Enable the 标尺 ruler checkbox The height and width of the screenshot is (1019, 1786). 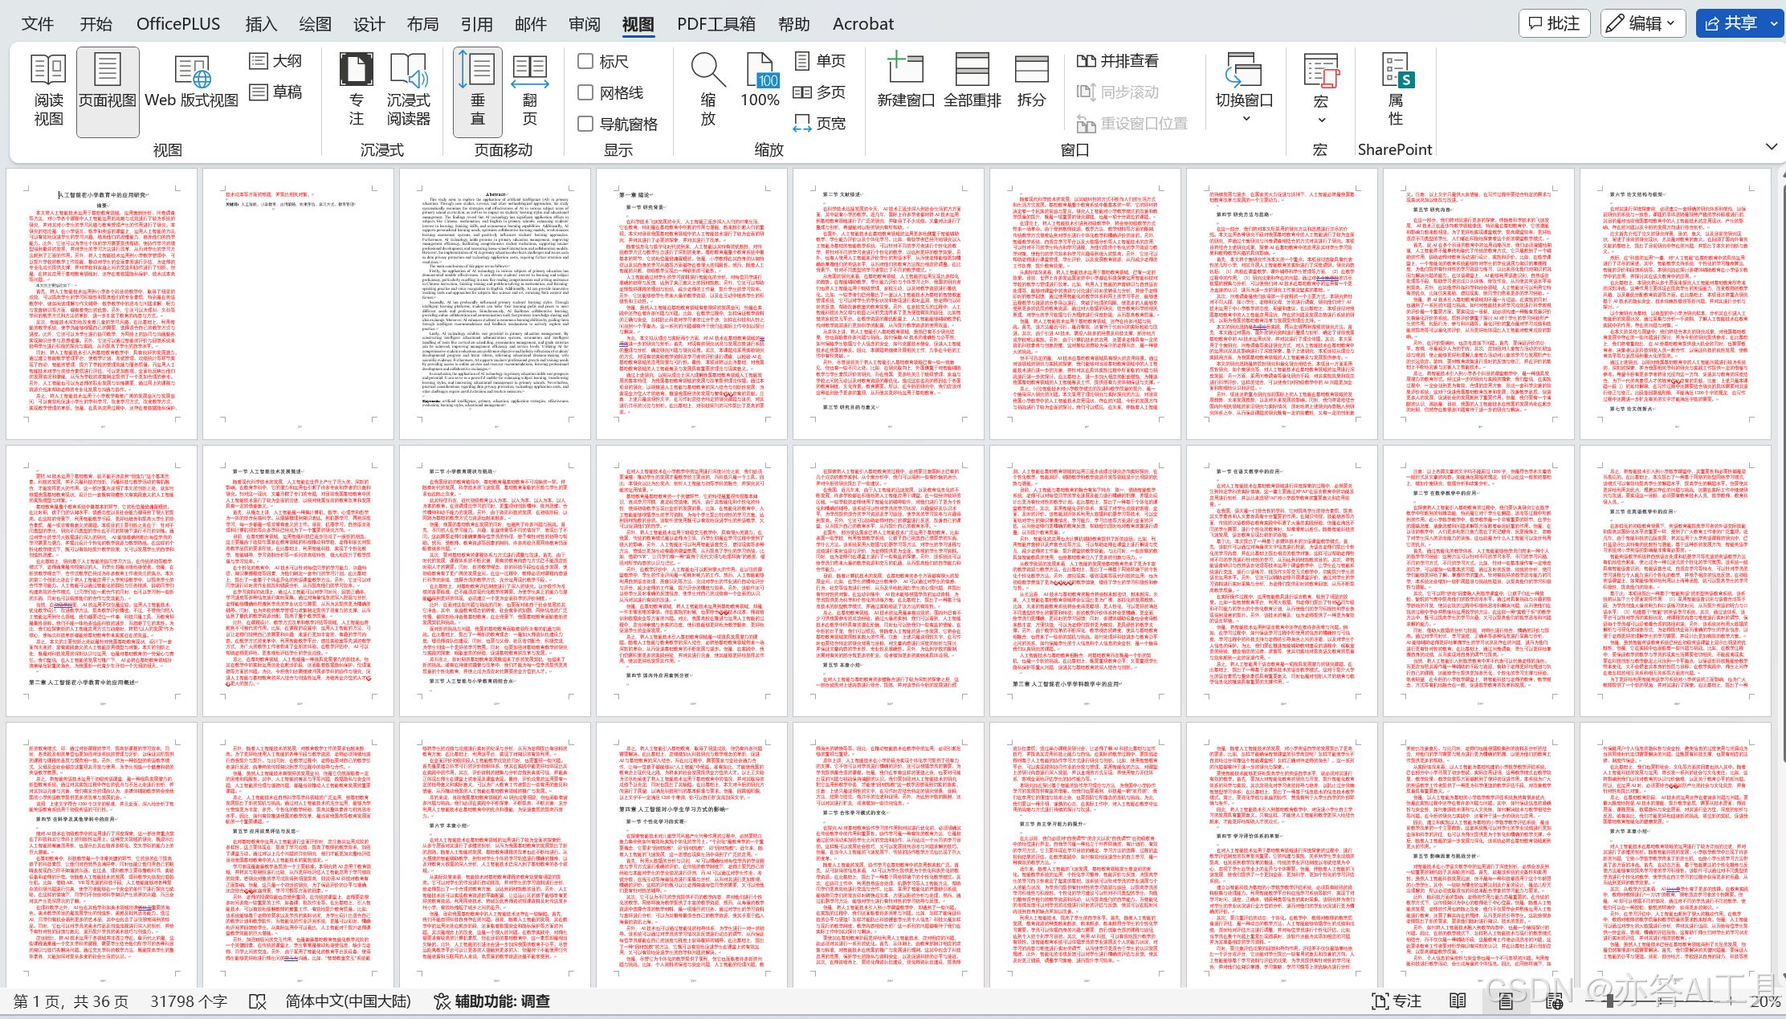pos(586,61)
